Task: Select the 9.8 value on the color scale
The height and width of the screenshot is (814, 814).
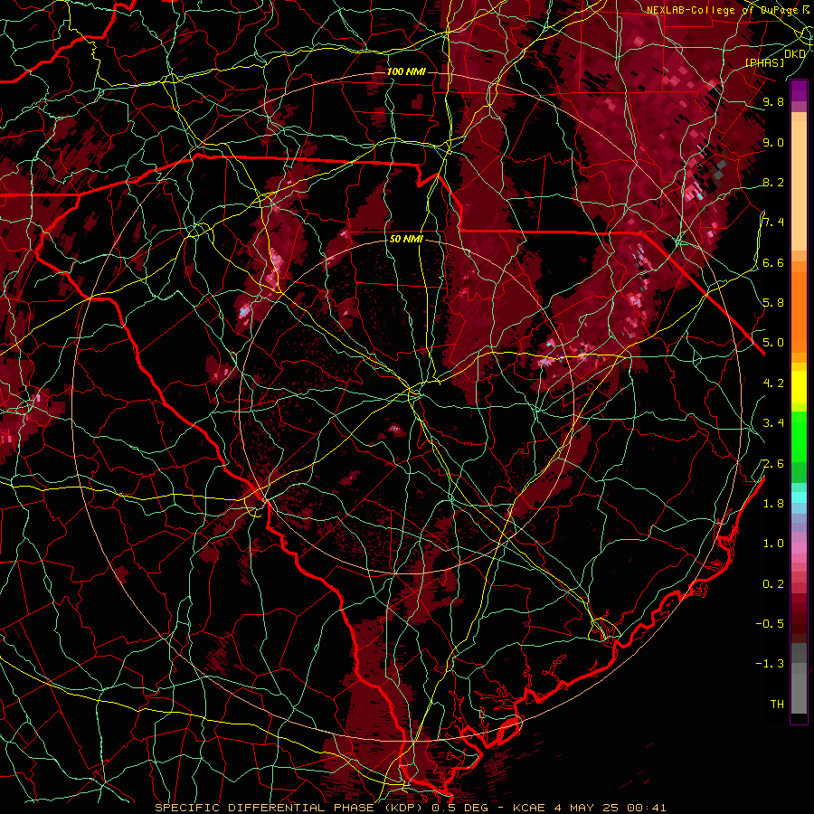Action: pos(773,101)
